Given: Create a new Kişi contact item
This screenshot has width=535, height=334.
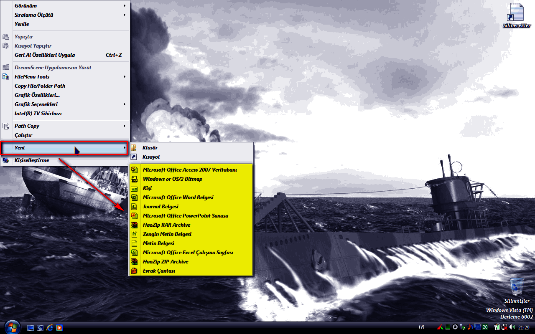Looking at the screenshot, I should [x=191, y=188].
